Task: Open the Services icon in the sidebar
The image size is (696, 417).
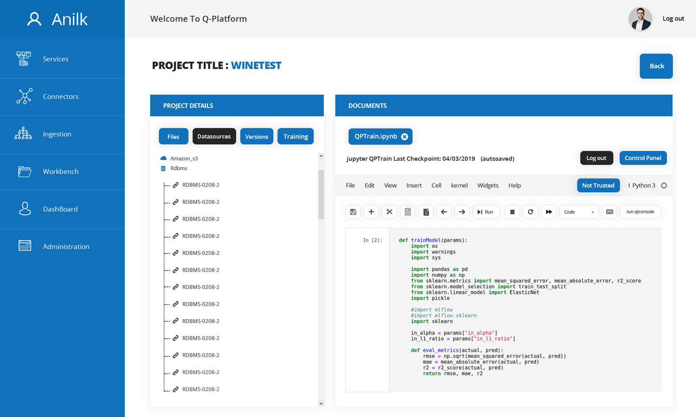Action: [24, 59]
